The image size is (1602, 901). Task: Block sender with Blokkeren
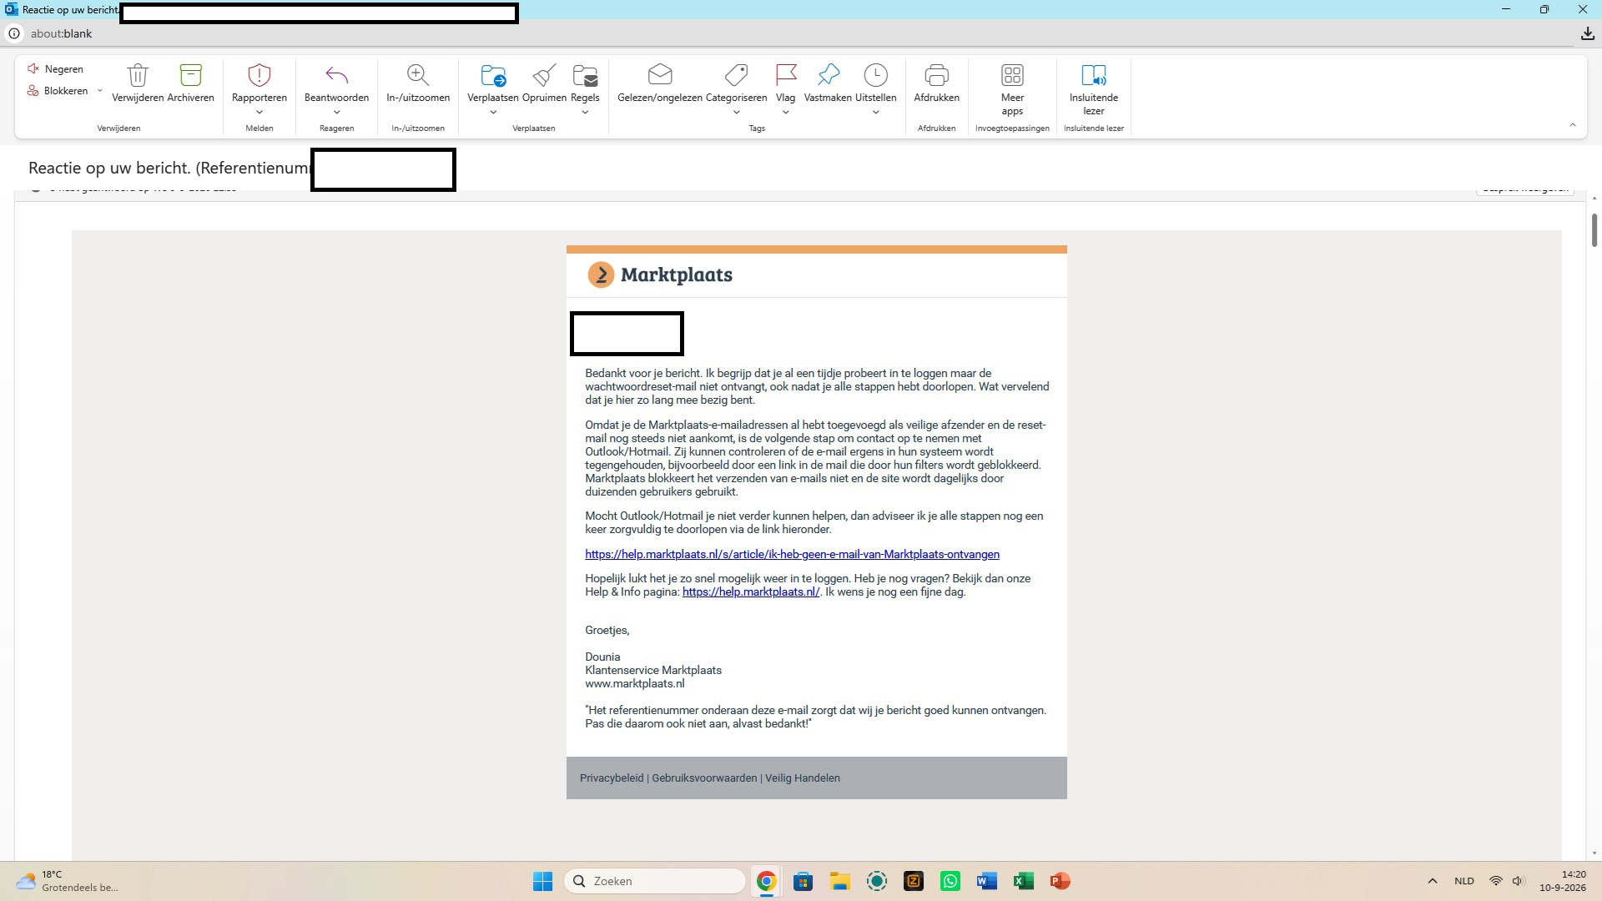(57, 90)
